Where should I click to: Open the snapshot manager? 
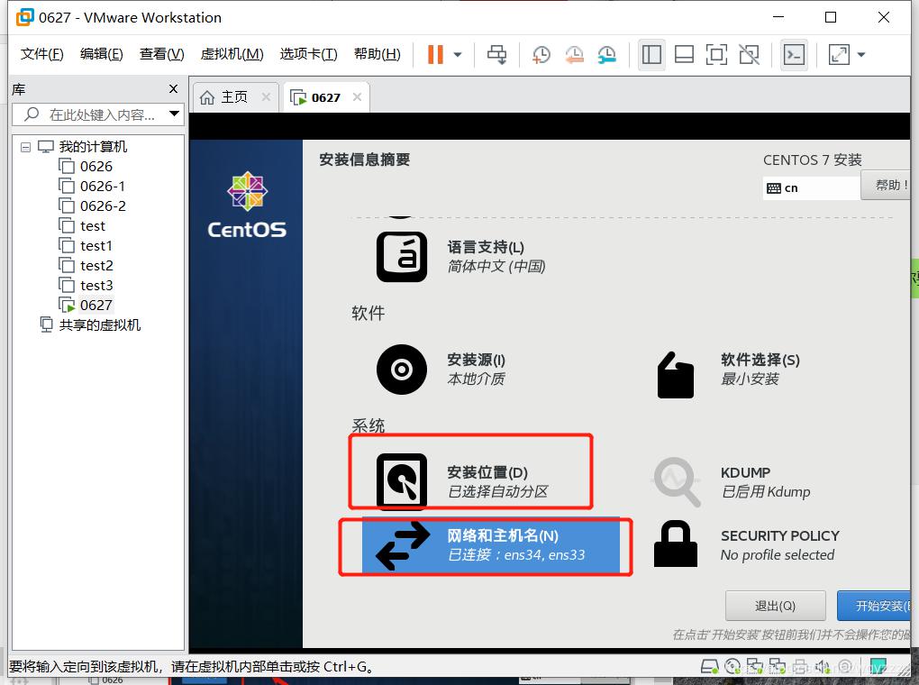click(606, 54)
